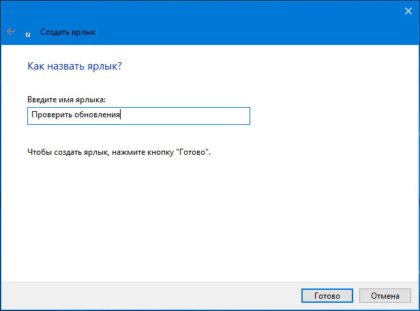Click the hint text about pressing Готово

pos(119,152)
